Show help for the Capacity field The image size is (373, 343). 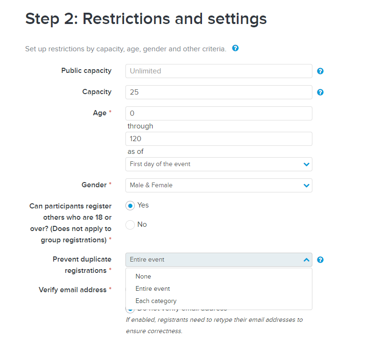320,92
